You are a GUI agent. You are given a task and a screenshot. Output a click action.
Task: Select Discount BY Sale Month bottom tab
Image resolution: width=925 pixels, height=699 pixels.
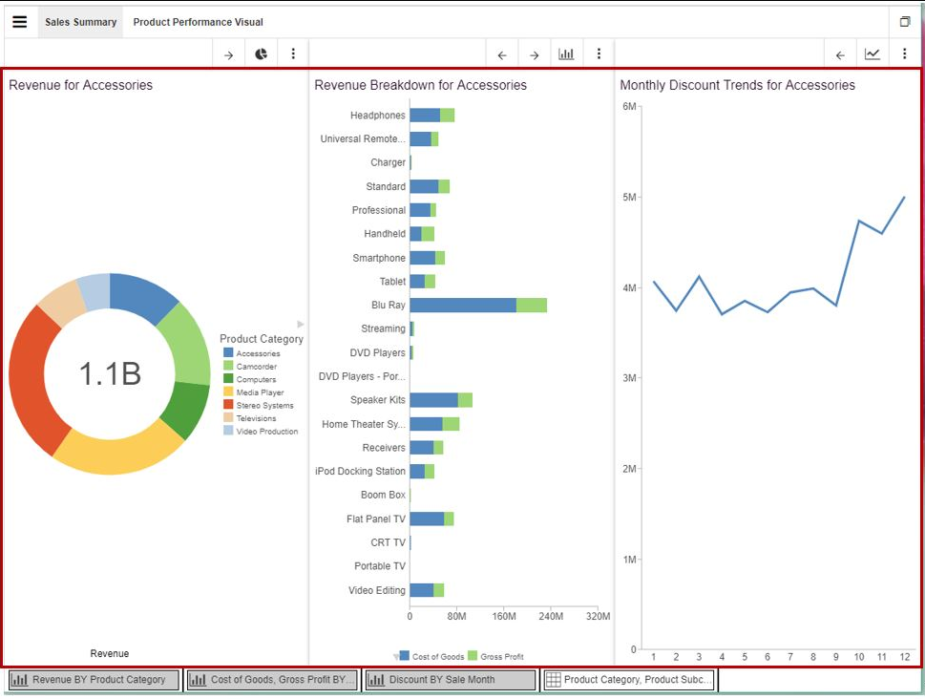click(x=452, y=680)
